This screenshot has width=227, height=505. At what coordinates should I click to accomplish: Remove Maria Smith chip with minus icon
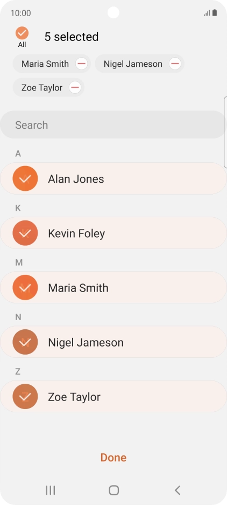(82, 64)
